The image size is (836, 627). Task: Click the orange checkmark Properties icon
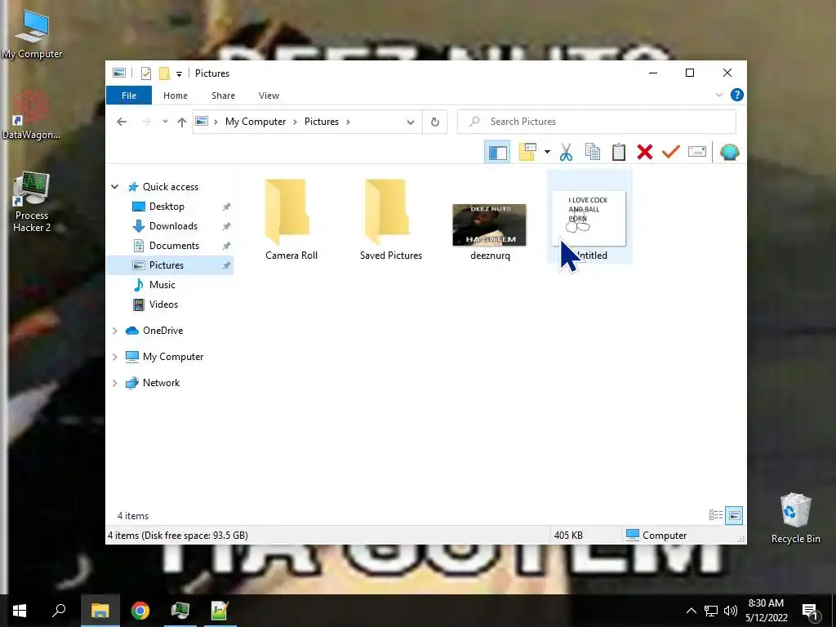click(671, 152)
